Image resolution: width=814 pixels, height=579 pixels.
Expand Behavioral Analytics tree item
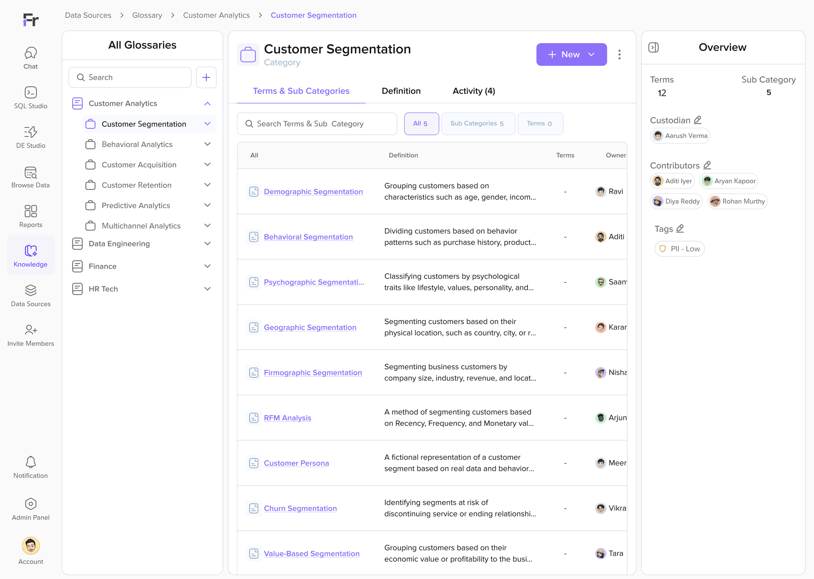tap(207, 144)
